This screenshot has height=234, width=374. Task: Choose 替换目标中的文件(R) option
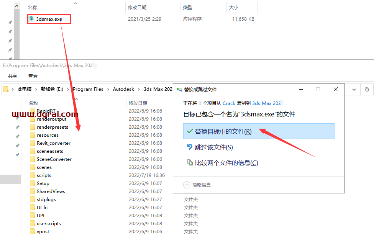(x=223, y=131)
